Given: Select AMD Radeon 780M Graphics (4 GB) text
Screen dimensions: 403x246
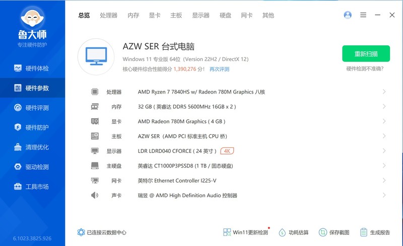Looking at the screenshot, I should pyautogui.click(x=181, y=121).
